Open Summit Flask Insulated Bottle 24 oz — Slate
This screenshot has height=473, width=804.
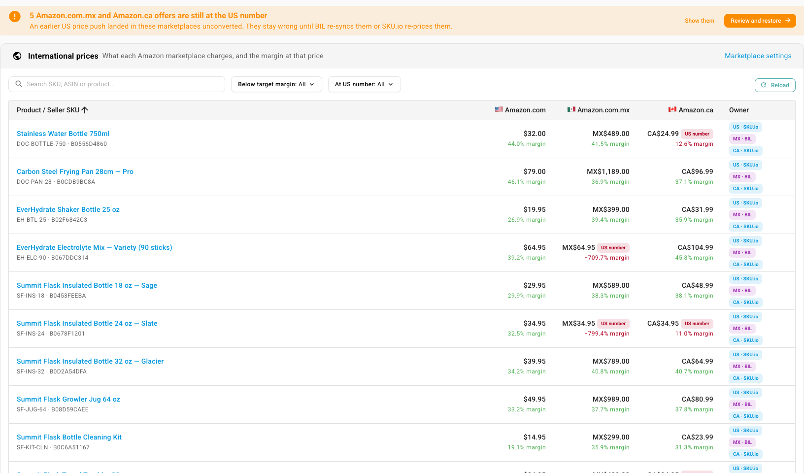pyautogui.click(x=87, y=323)
